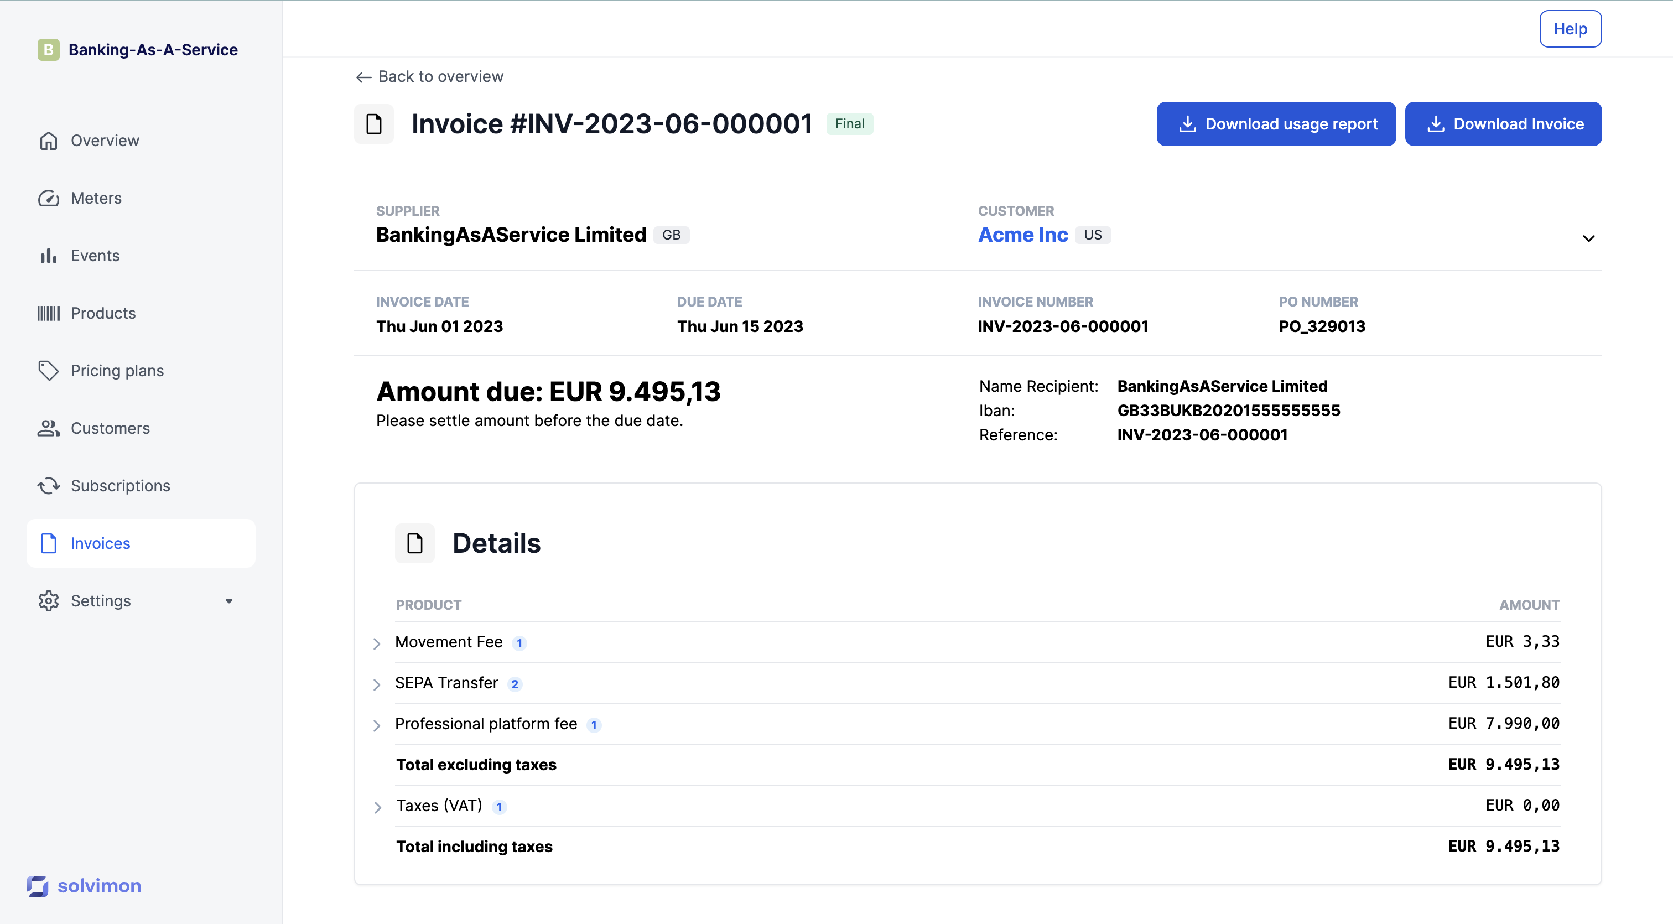Expand the Taxes (VAT) row

378,807
